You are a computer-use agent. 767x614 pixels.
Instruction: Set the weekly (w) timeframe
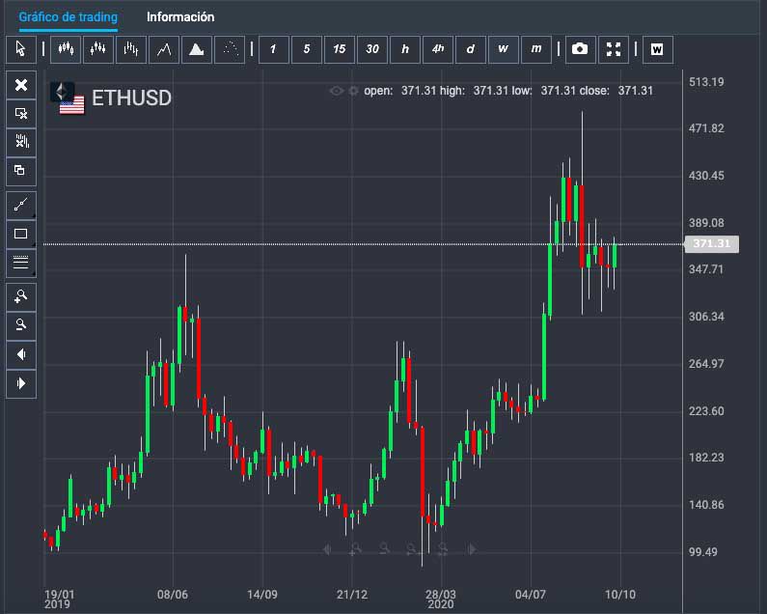tap(504, 49)
